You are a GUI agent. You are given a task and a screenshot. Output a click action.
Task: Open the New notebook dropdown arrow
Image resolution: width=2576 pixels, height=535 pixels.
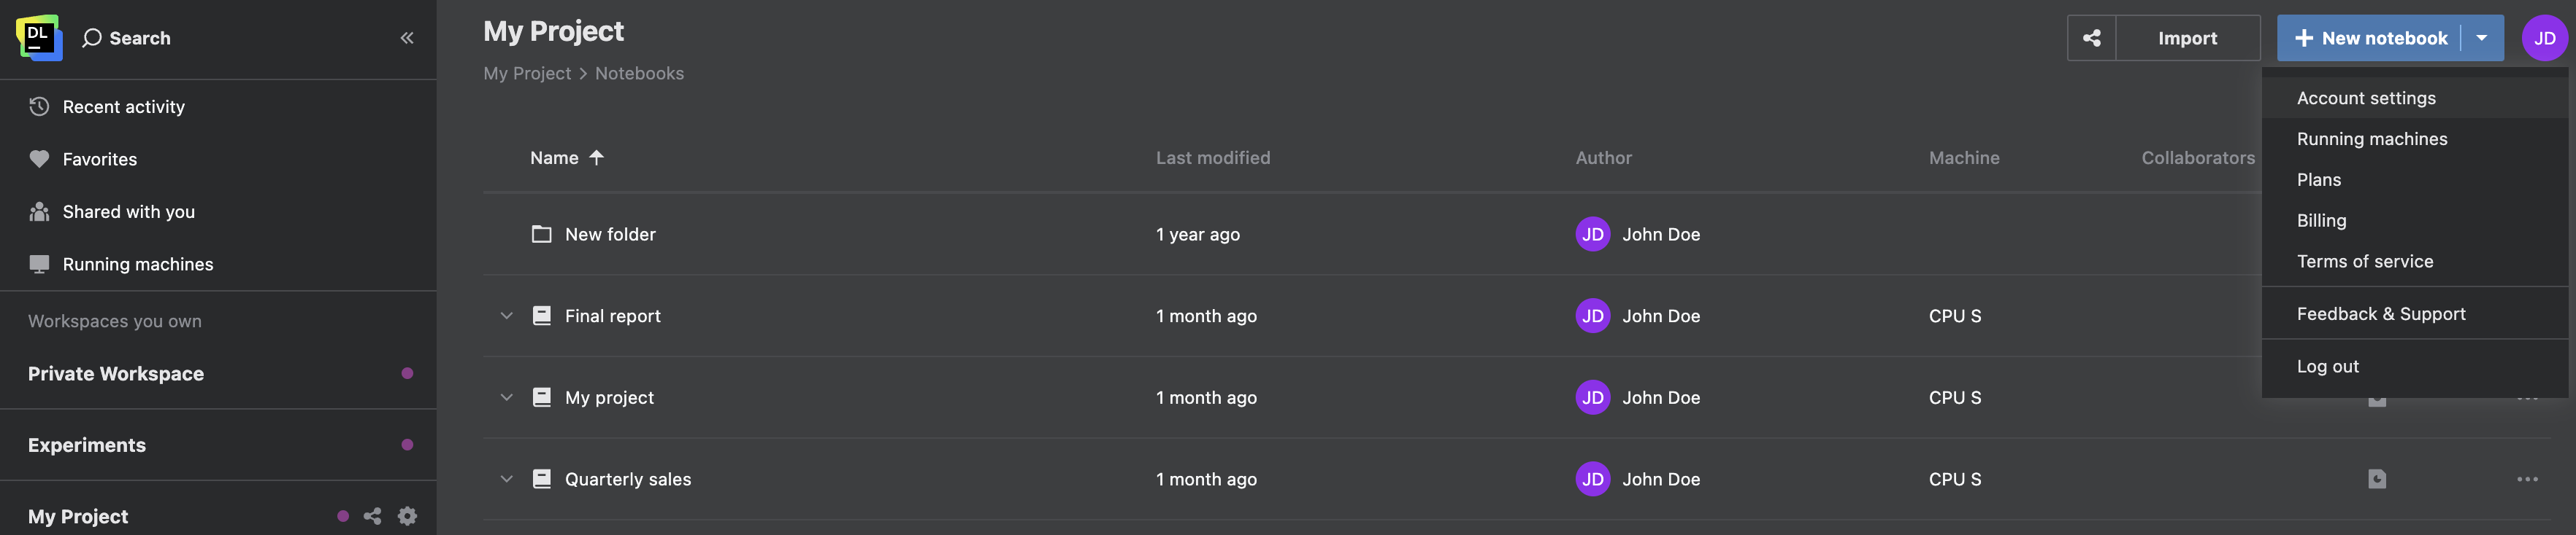click(x=2482, y=38)
